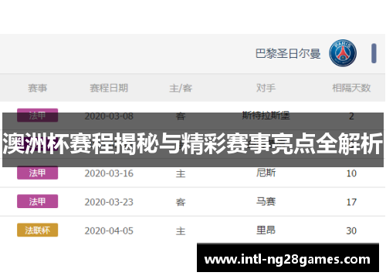386x279 pixels.
Task: Click interval value 17 in the 马赛 row
Action: [x=351, y=202]
